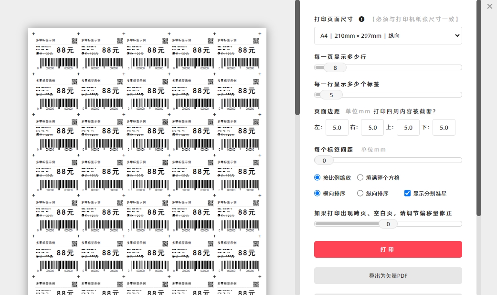This screenshot has width=497, height=295.
Task: Click the 导出为矢量PDF button
Action: click(388, 275)
